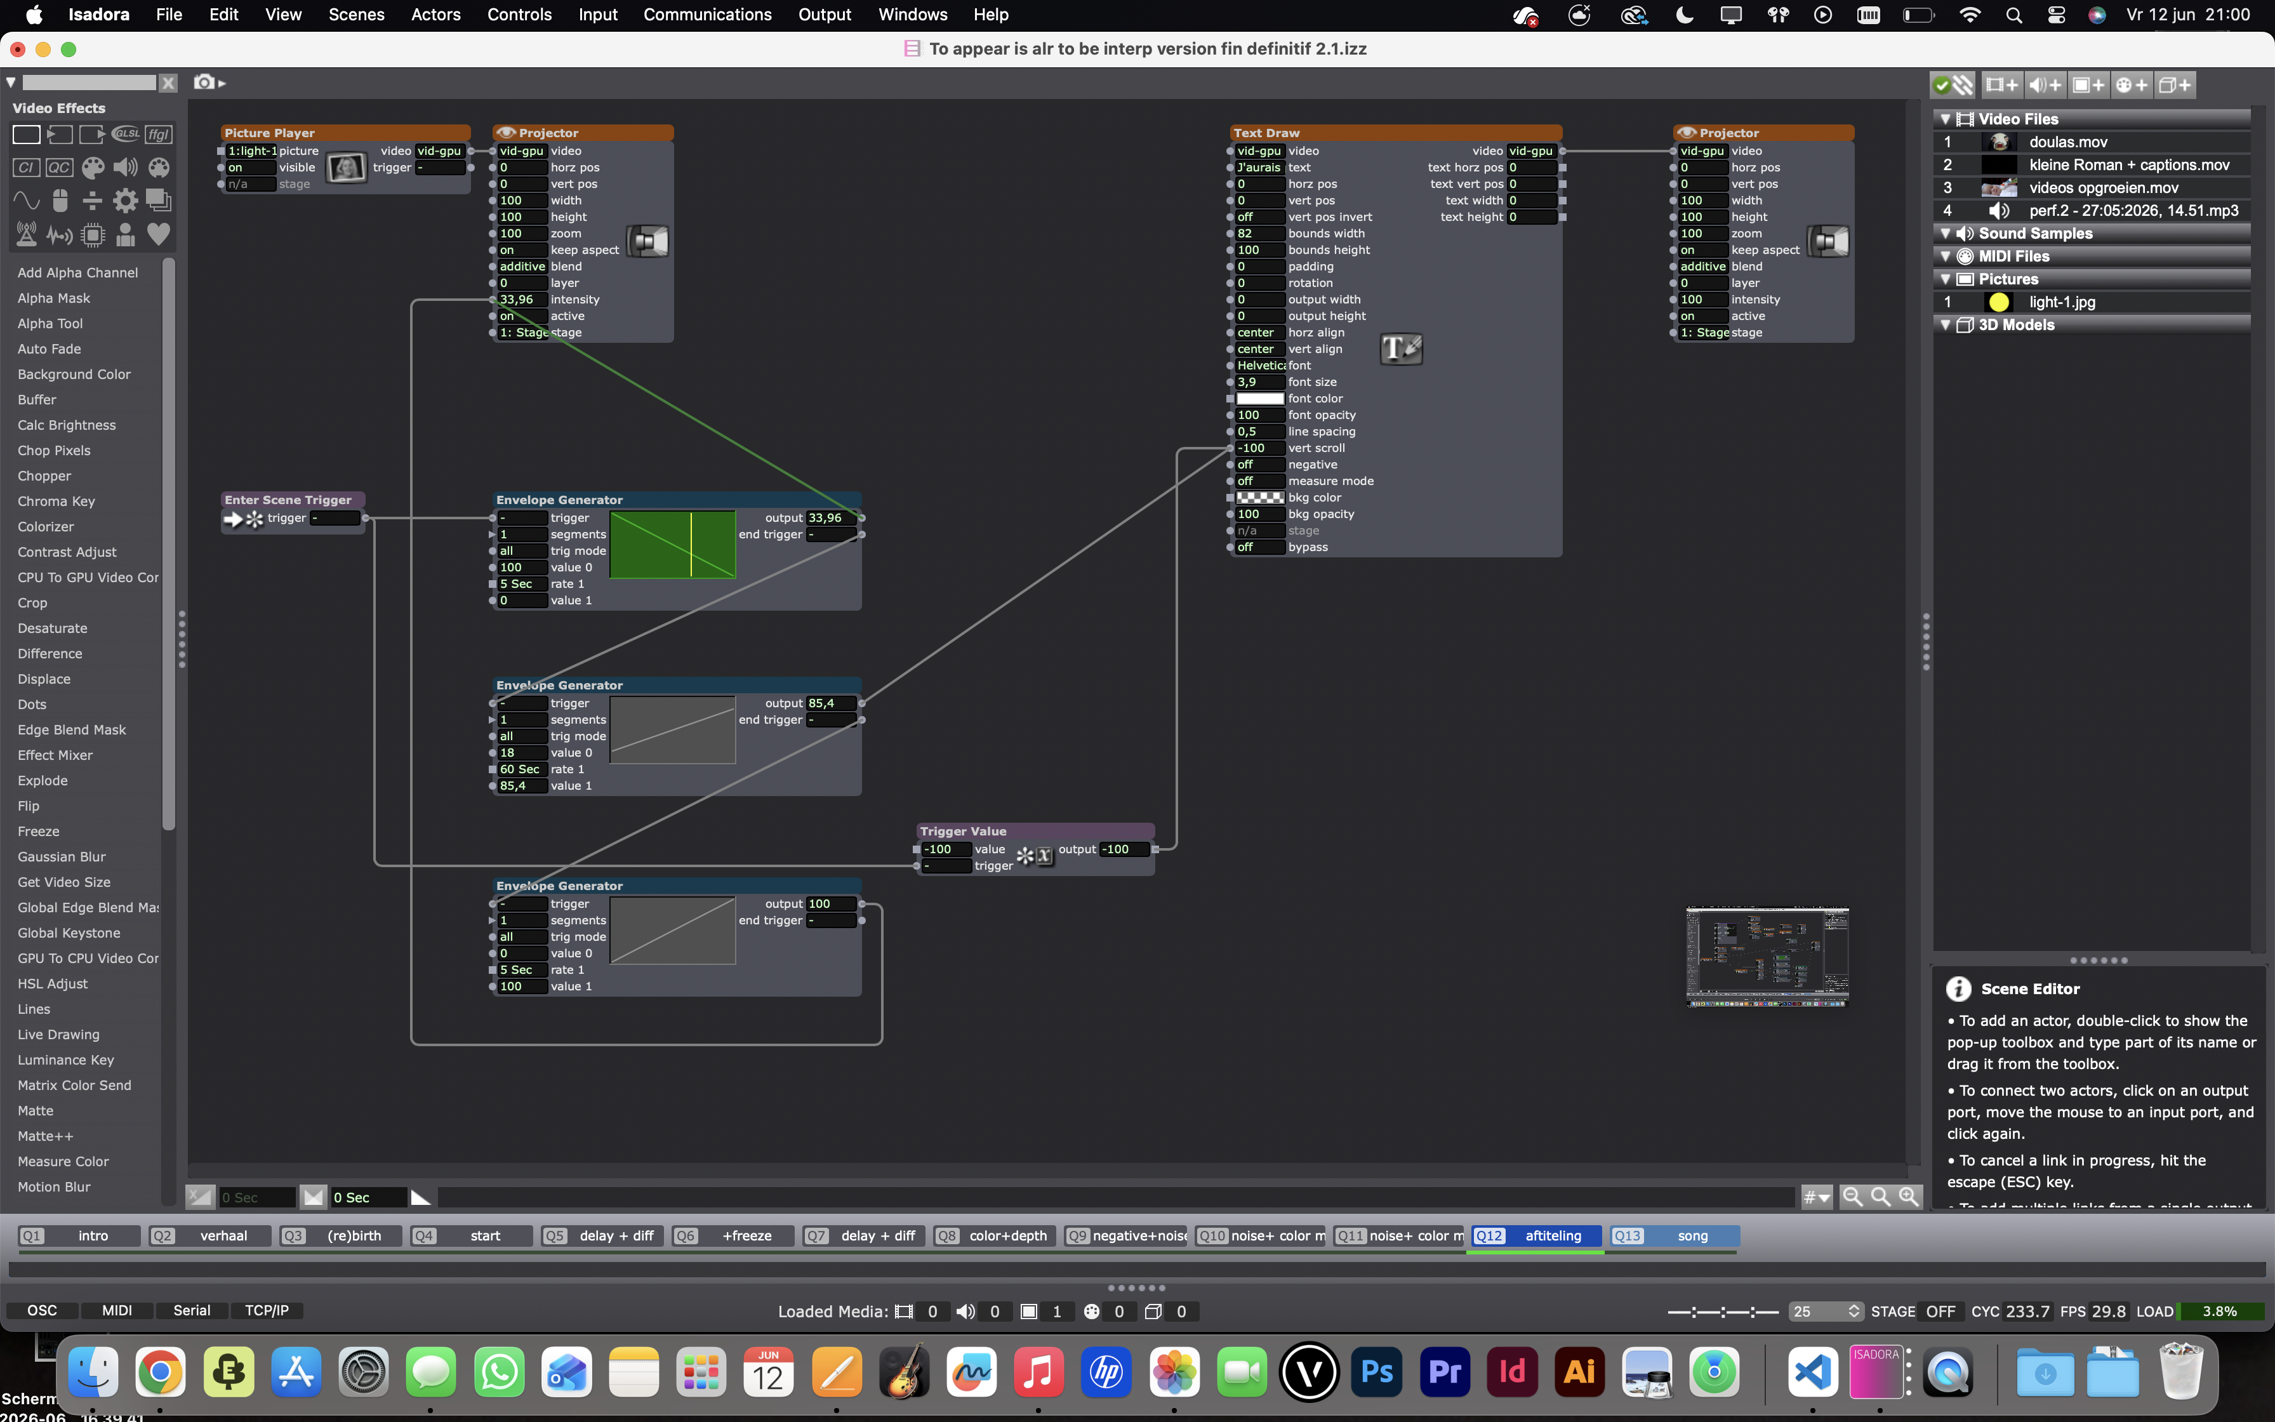Collapse the MIDI Files section
This screenshot has width=2275, height=1422.
point(1945,256)
